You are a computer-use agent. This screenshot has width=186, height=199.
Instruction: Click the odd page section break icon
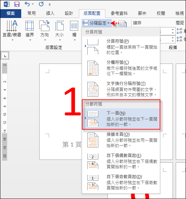click(x=93, y=182)
